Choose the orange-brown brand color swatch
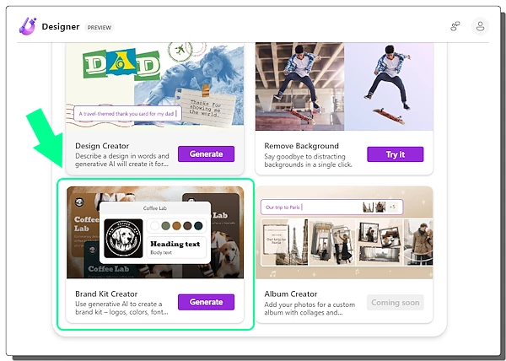The width and height of the screenshot is (506, 361). (176, 225)
